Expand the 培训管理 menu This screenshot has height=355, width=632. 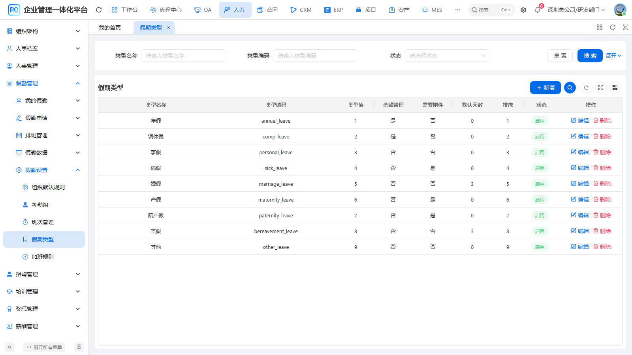(44, 291)
